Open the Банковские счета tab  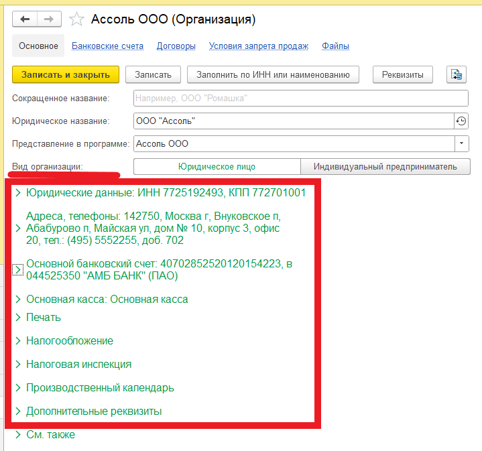pyautogui.click(x=107, y=46)
